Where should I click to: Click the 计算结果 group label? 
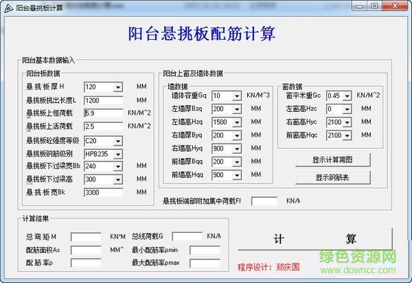[36, 218]
